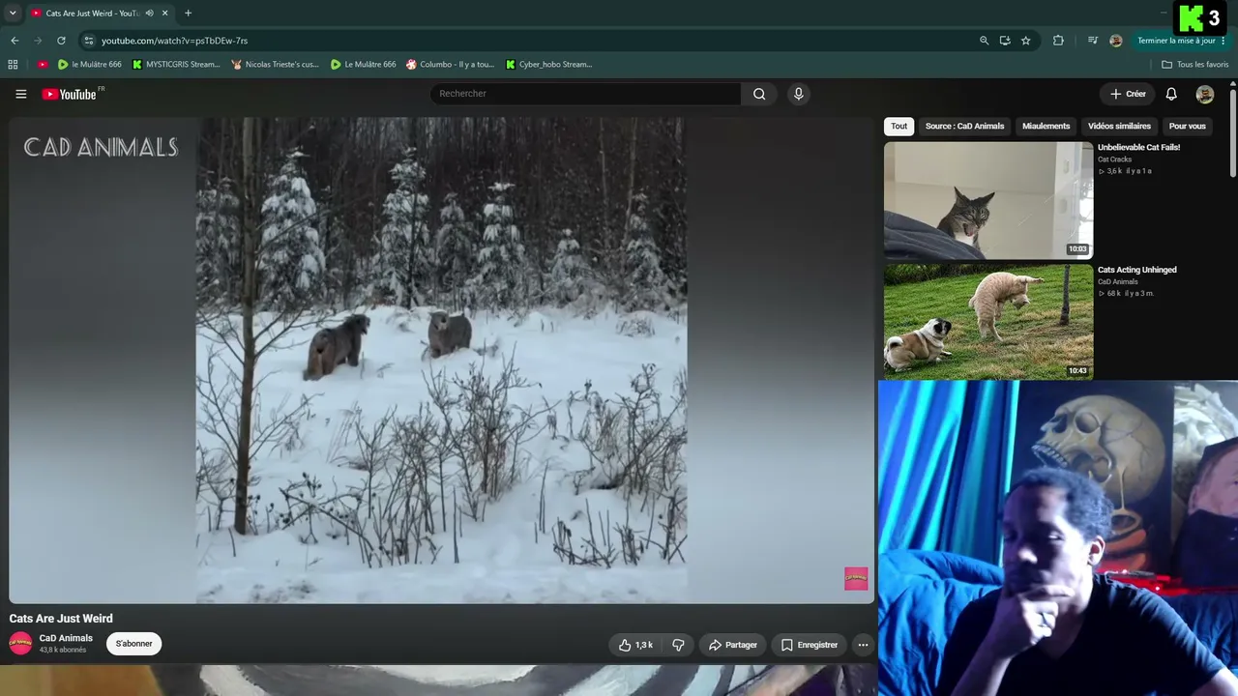Open the browser extensions puzzle icon
1238x696 pixels.
click(1058, 41)
